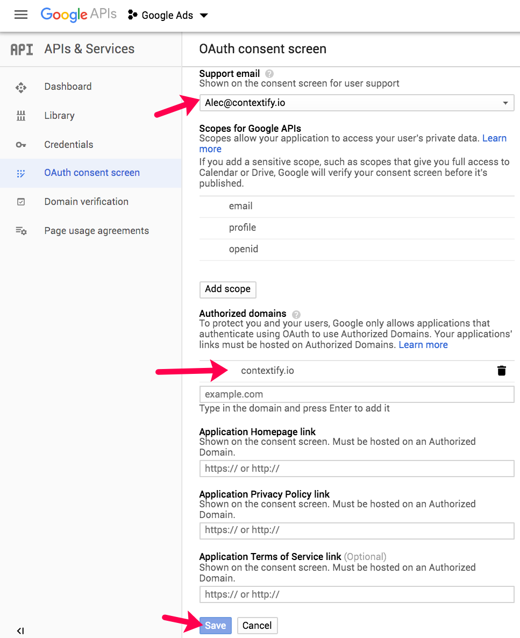
Task: Open Credentials in the sidebar
Action: [69, 145]
